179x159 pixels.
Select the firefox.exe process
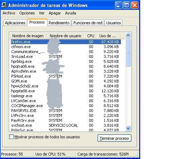tap(66, 42)
